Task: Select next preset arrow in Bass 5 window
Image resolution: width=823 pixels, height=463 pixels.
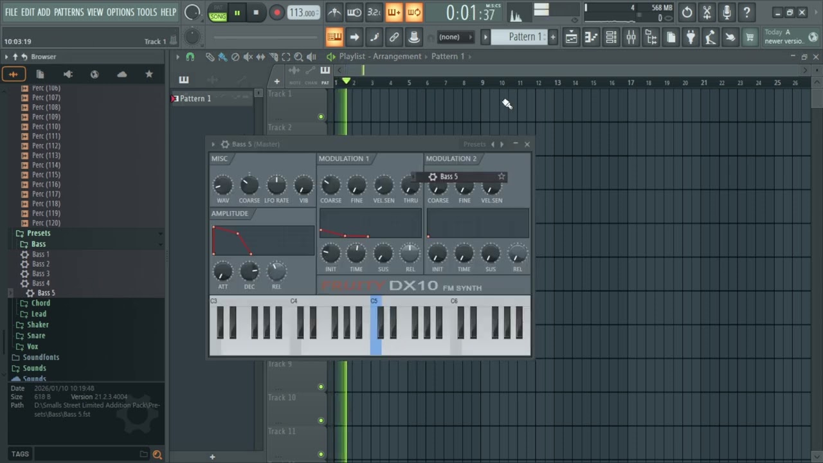Action: pyautogui.click(x=502, y=144)
